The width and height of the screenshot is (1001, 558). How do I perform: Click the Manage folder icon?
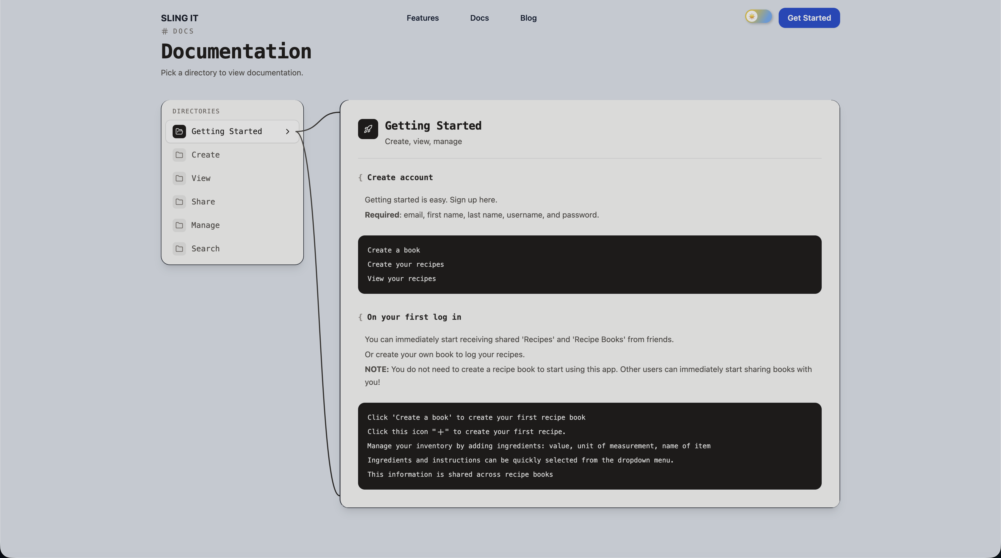pyautogui.click(x=179, y=225)
